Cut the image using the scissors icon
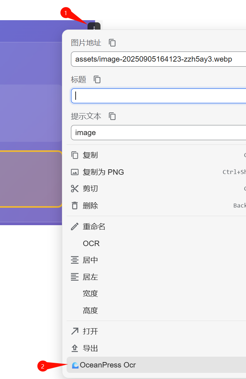 [x=75, y=188]
